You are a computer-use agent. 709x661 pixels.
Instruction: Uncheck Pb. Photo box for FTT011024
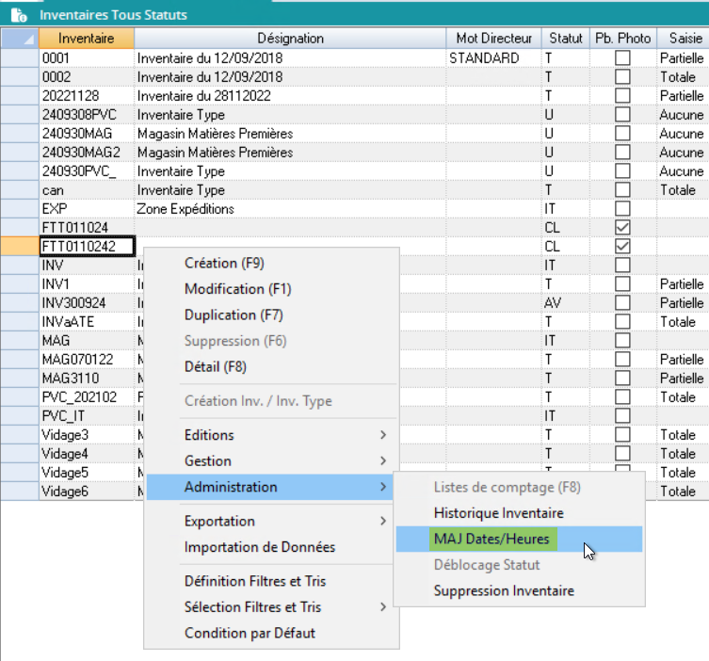622,228
